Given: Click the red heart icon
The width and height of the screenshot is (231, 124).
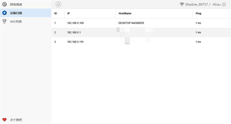Looking at the screenshot, I should 4,120.
